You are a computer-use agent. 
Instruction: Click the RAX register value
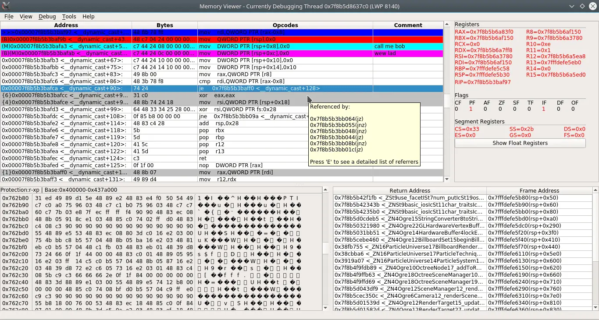[x=484, y=32]
